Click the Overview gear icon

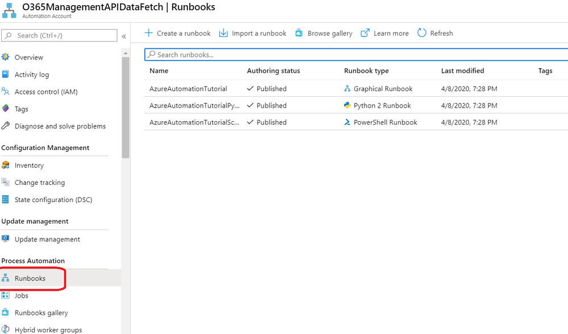[6, 57]
